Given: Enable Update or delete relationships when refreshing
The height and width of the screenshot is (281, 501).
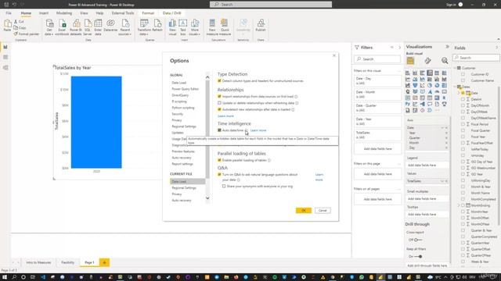Looking at the screenshot, I should 219,103.
